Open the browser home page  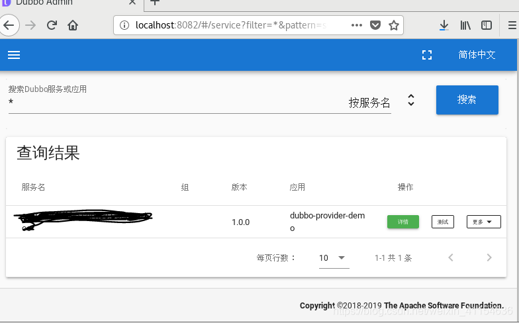pyautogui.click(x=73, y=25)
